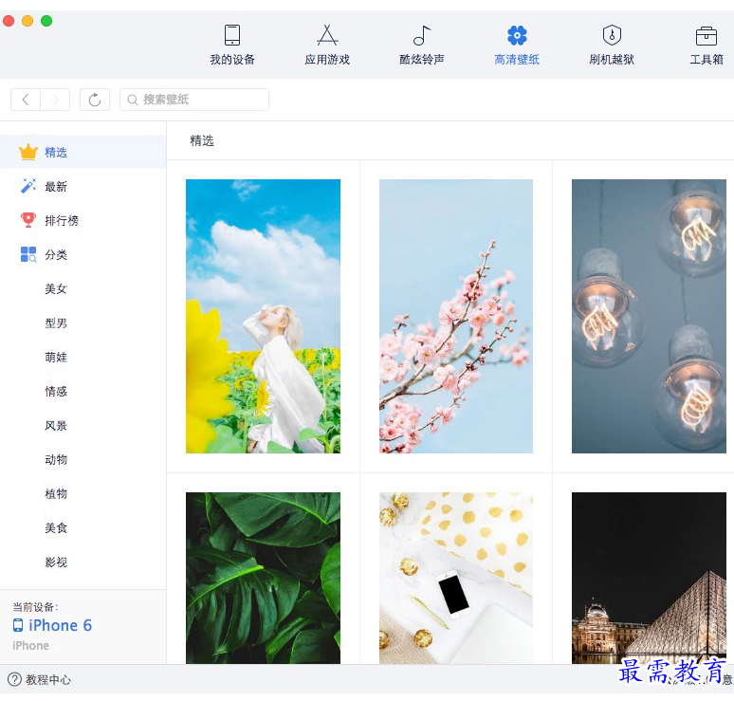Open the green monstera leaves wallpaper
Screen dimensions: 734x701
pos(263,578)
